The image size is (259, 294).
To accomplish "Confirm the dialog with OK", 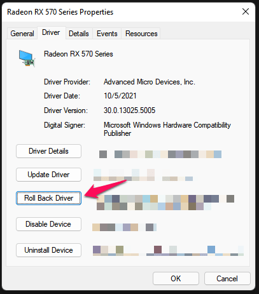I will coord(176,279).
